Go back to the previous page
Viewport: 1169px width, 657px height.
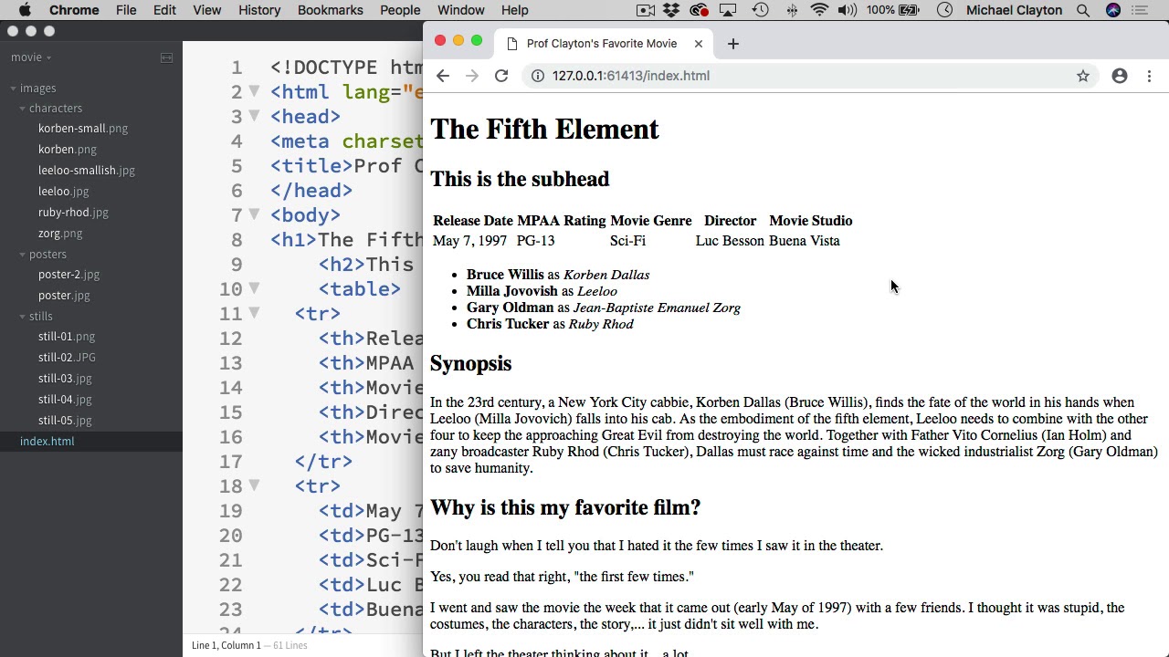click(x=443, y=76)
